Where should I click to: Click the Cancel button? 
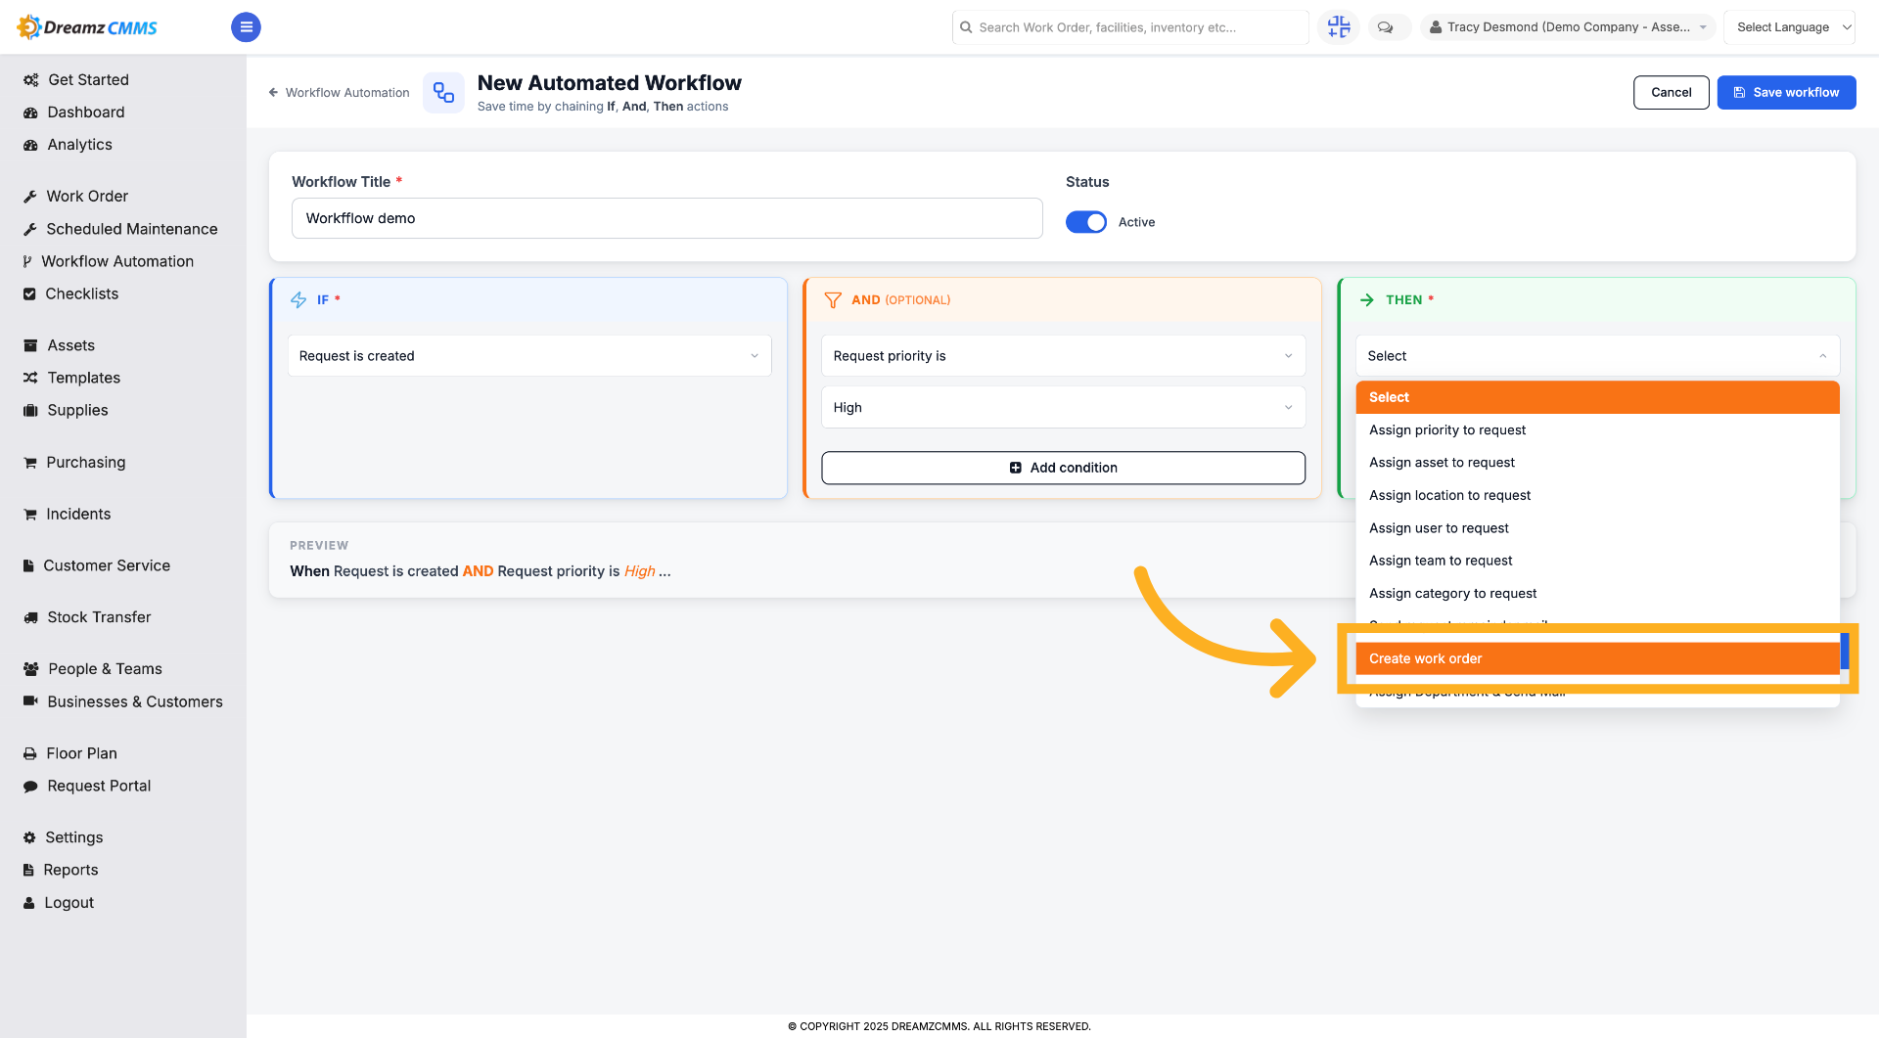tap(1671, 93)
